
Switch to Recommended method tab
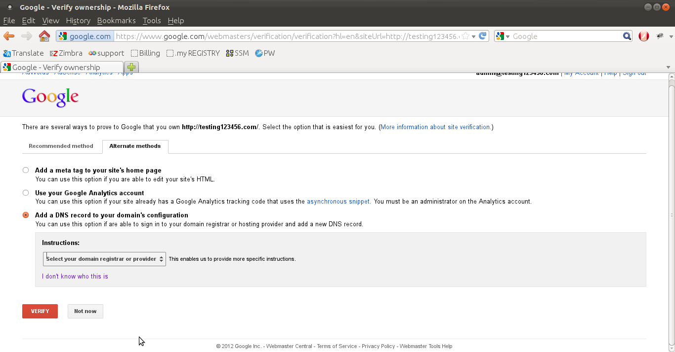tap(61, 146)
